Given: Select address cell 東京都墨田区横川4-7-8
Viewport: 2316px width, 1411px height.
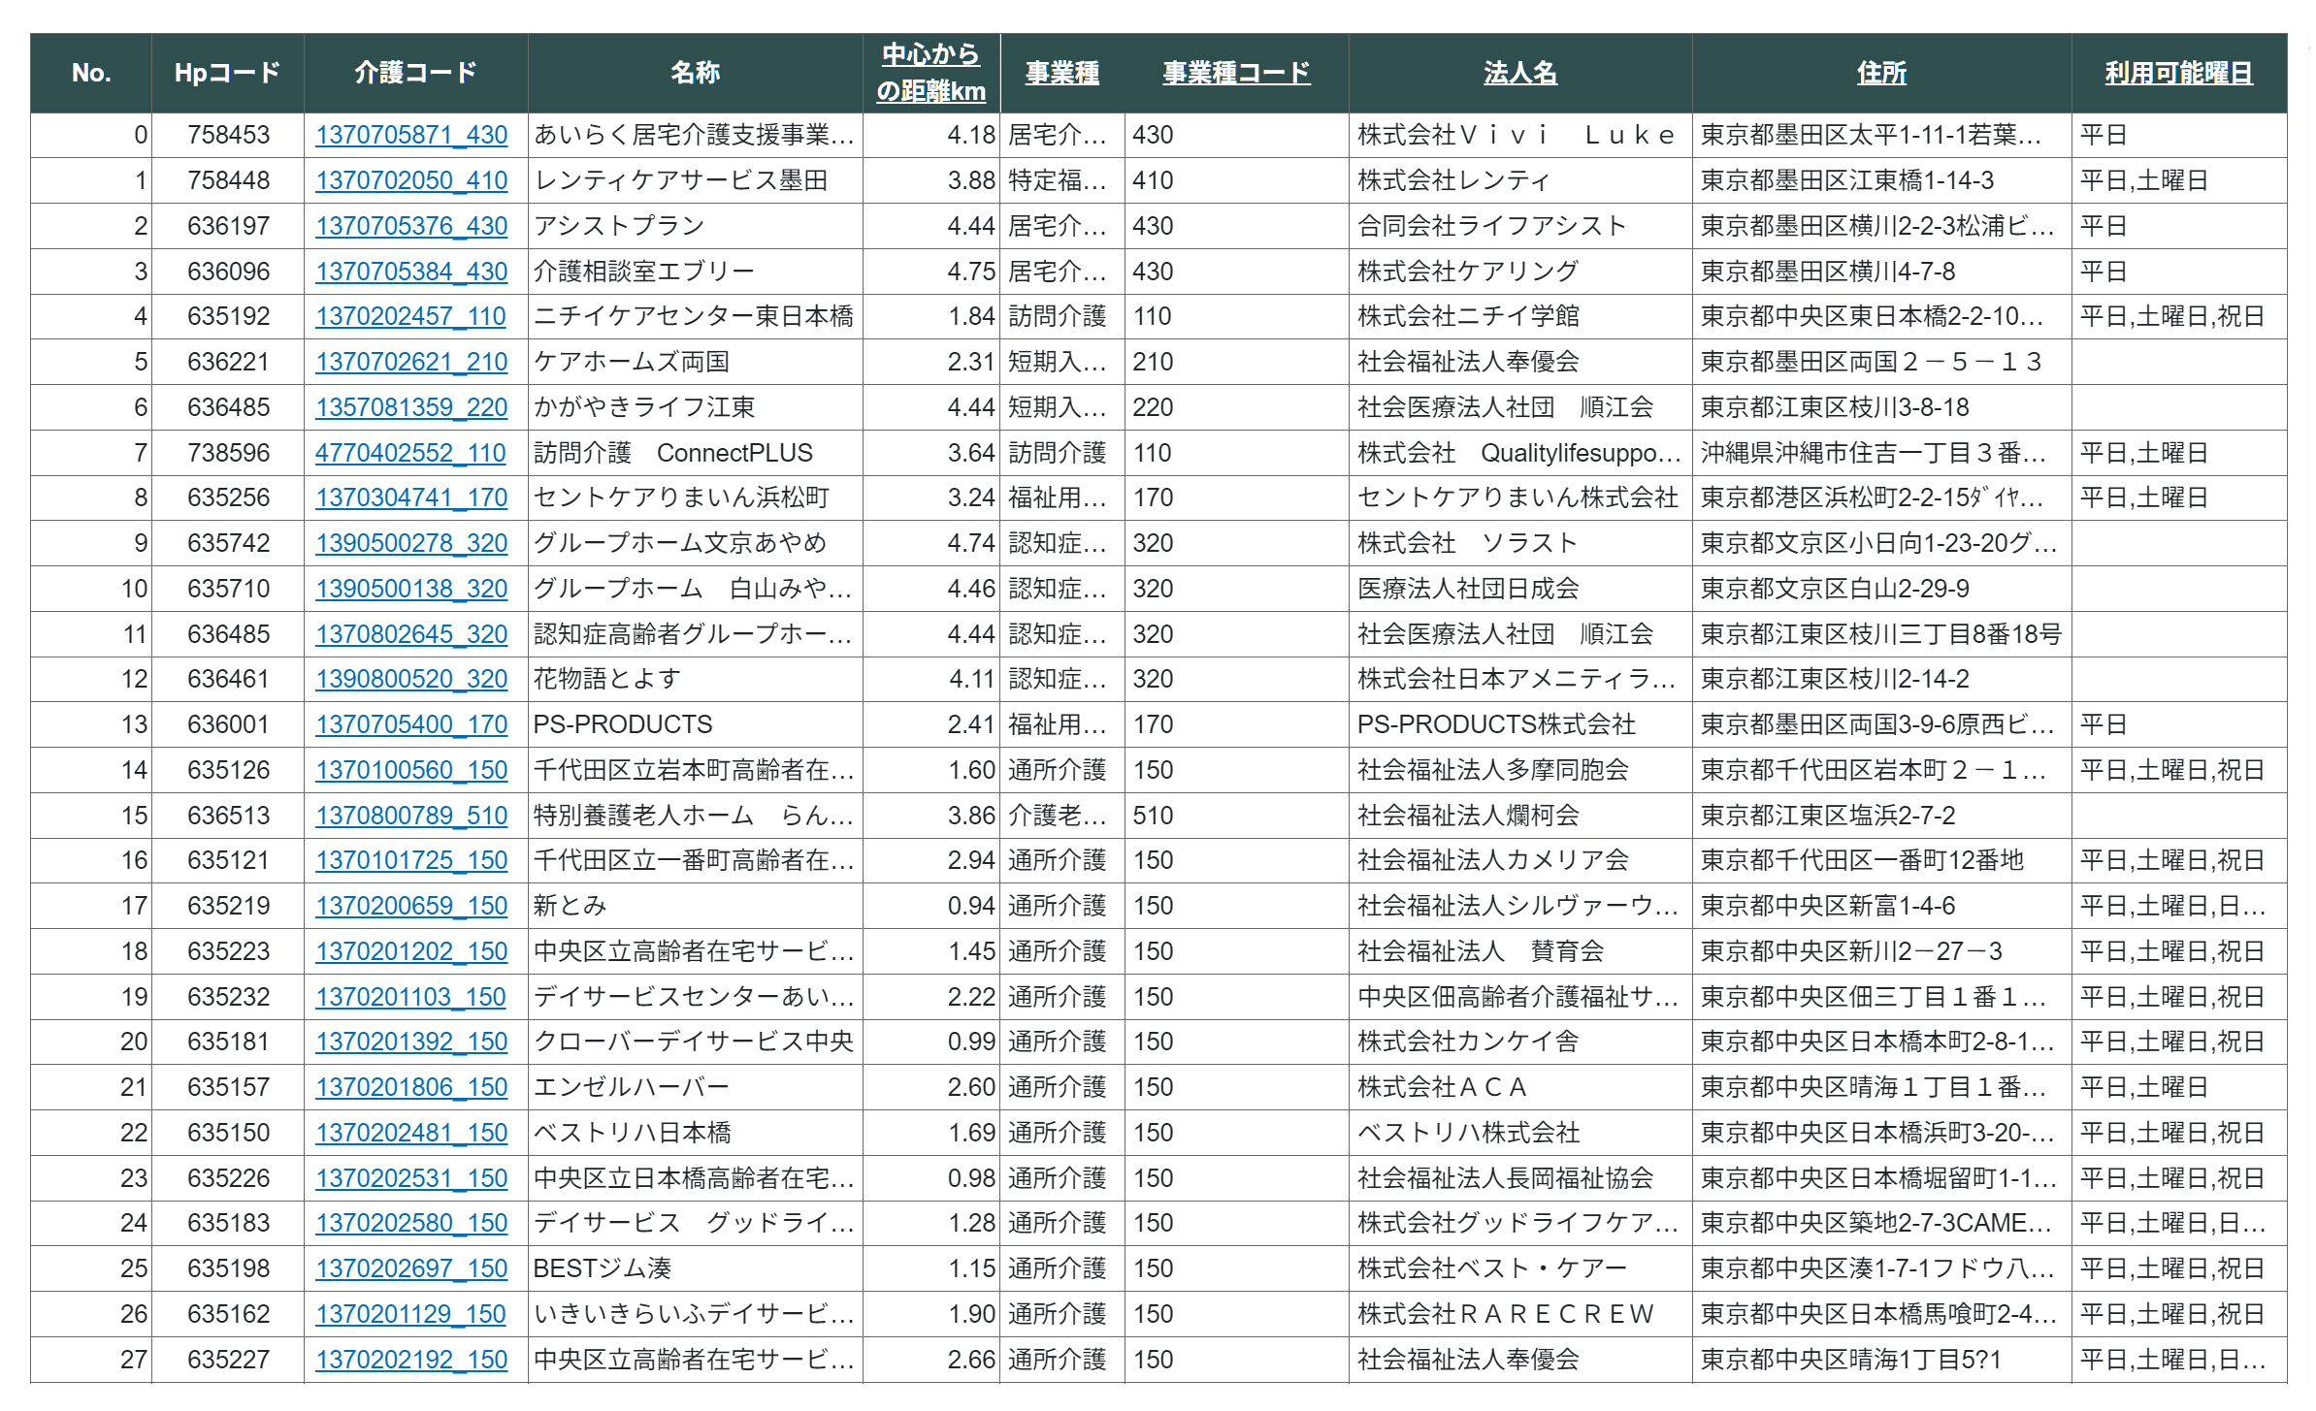Looking at the screenshot, I should click(x=1881, y=272).
